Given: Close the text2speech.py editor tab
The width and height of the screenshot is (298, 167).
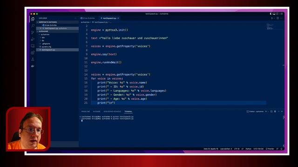Looking at the screenshot, I should point(118,18).
